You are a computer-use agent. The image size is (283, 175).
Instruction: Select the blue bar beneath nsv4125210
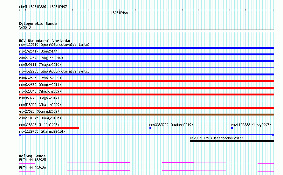(146, 48)
